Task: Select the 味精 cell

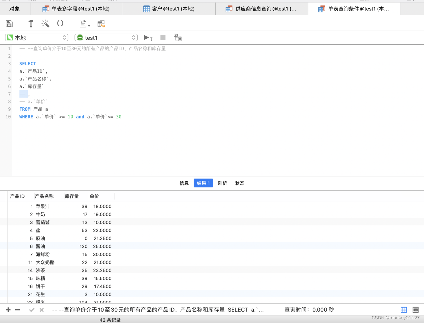Action: pyautogui.click(x=49, y=278)
